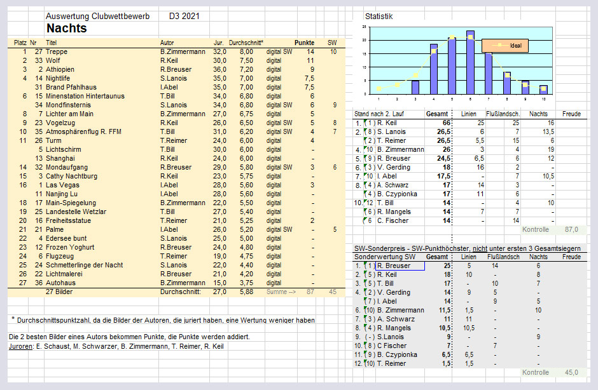Click the 'Vogelzug' title cell

[x=60, y=123]
